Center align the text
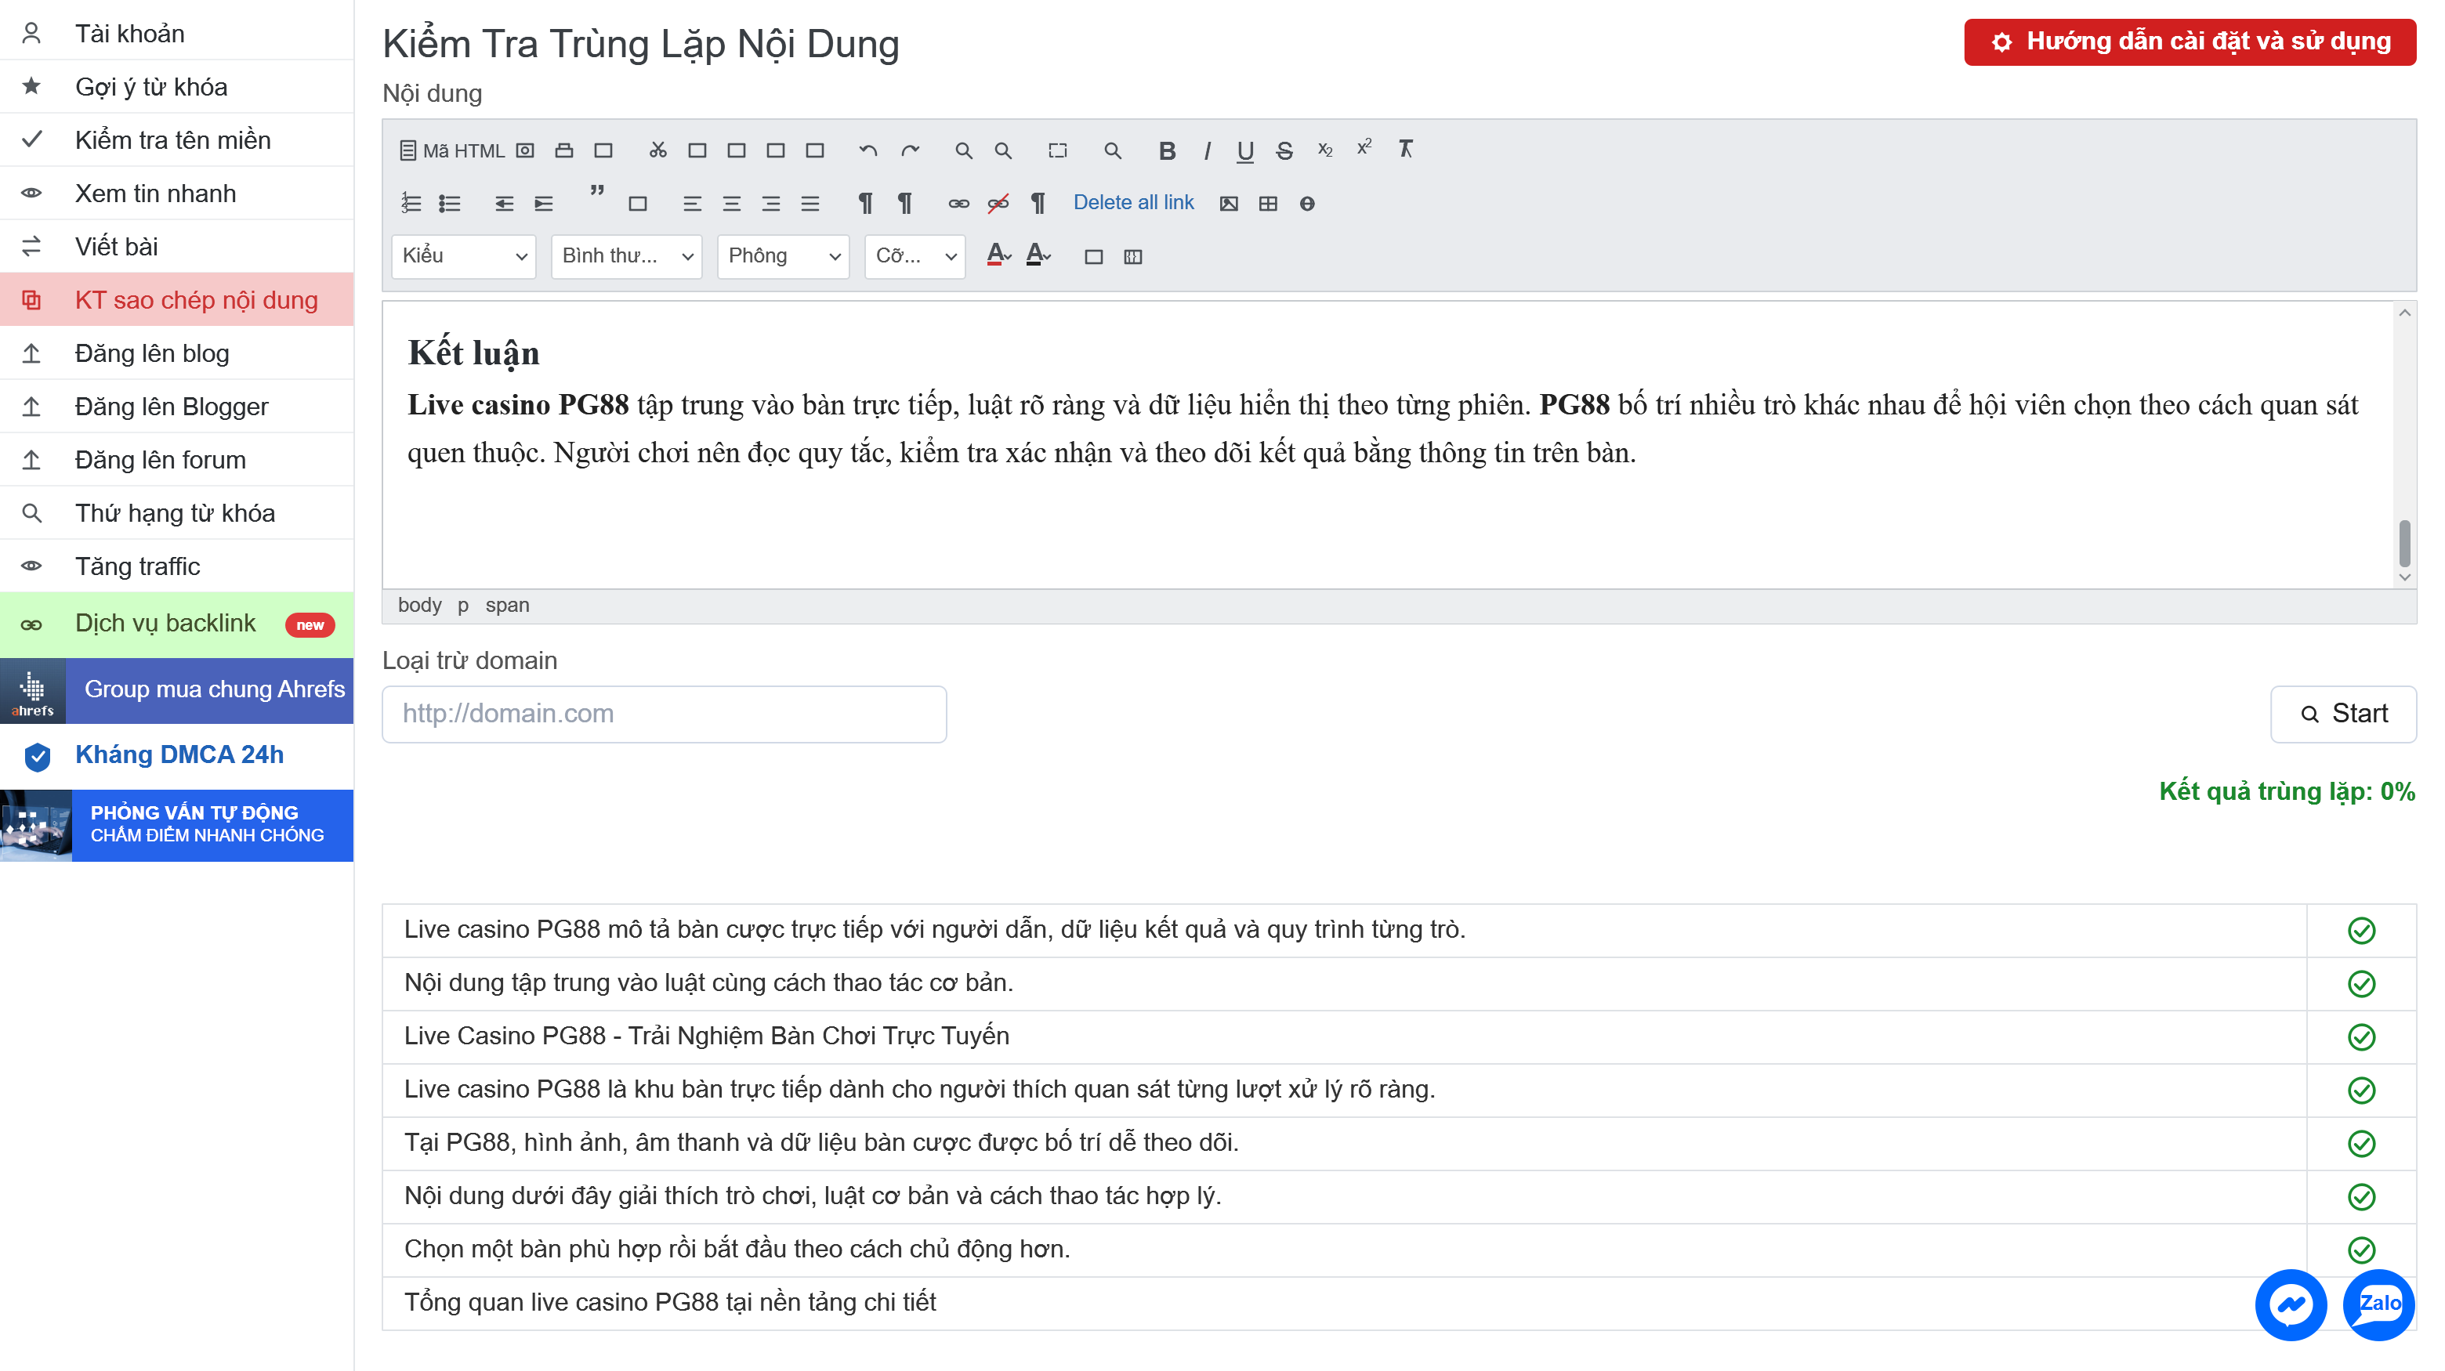The image size is (2445, 1371). pyautogui.click(x=731, y=203)
